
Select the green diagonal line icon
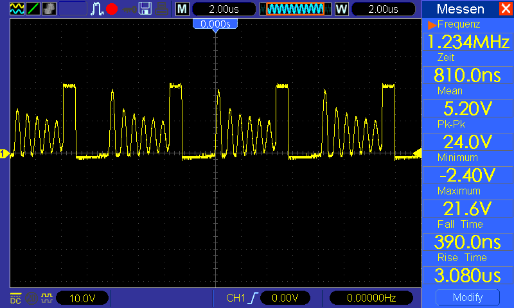tap(33, 8)
